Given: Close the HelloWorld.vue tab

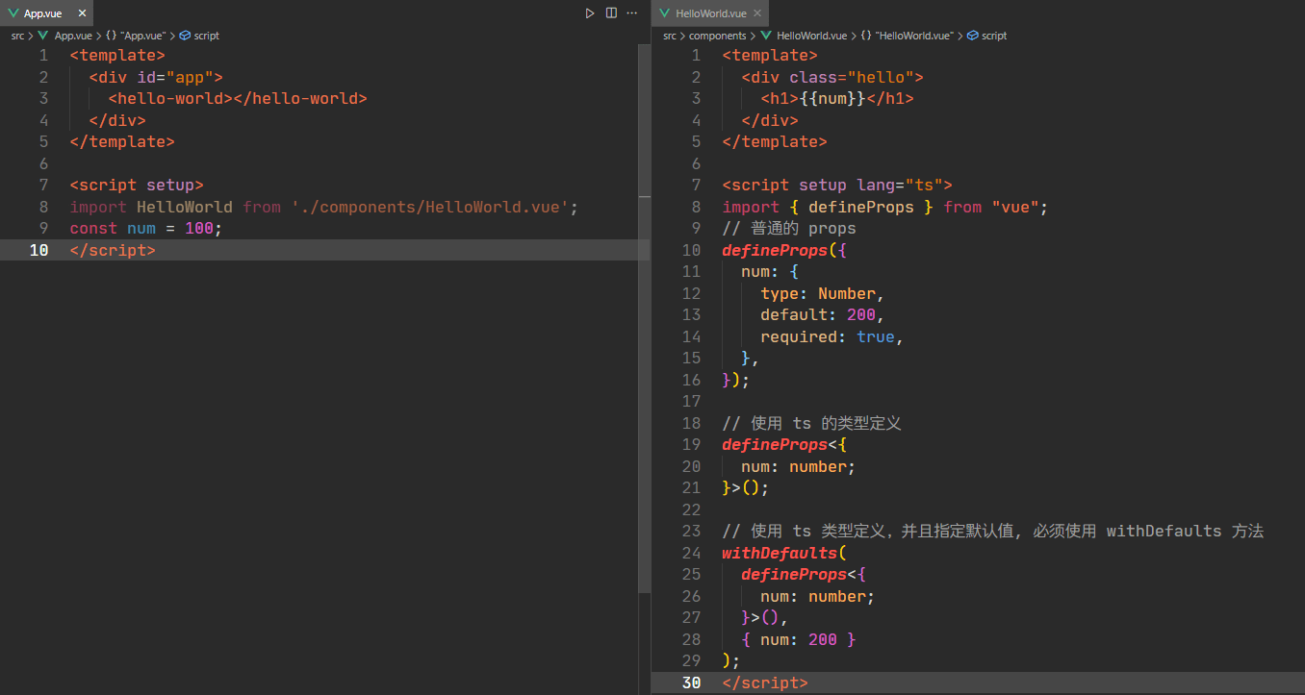Looking at the screenshot, I should pos(756,13).
